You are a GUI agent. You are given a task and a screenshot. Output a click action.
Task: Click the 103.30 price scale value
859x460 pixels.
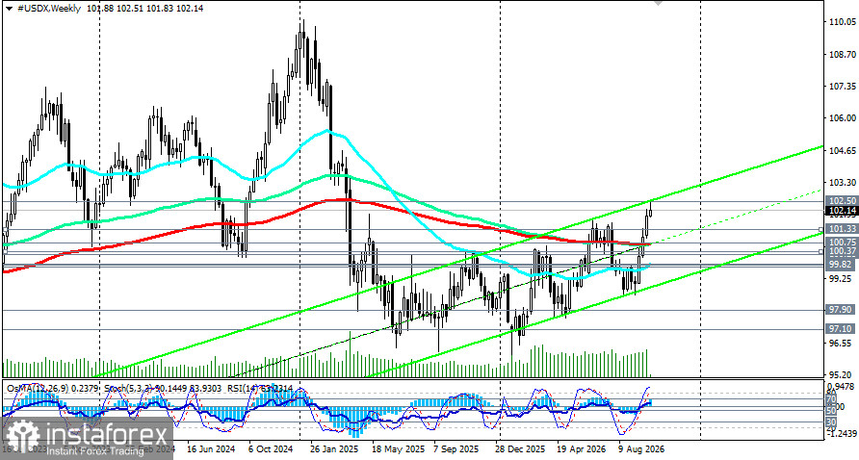point(843,182)
